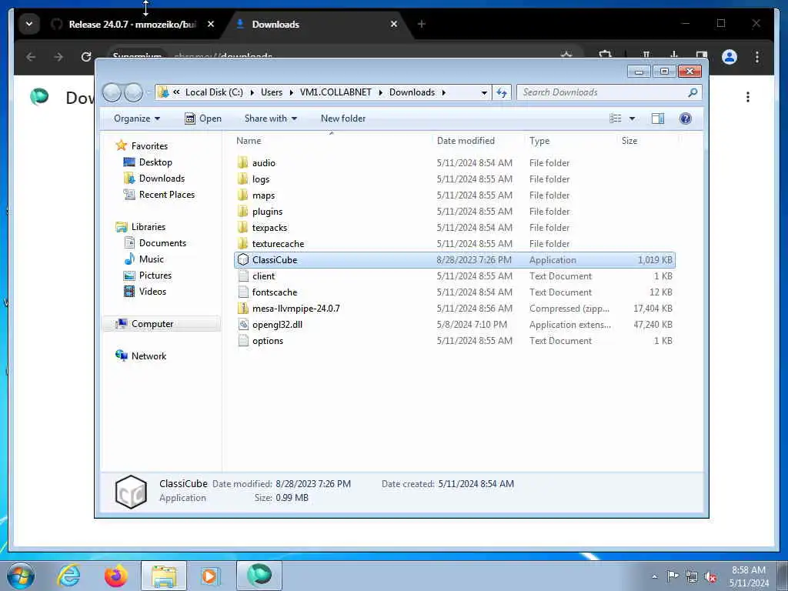Click the browser reload button
Viewport: 788px width, 591px height.
point(86,57)
